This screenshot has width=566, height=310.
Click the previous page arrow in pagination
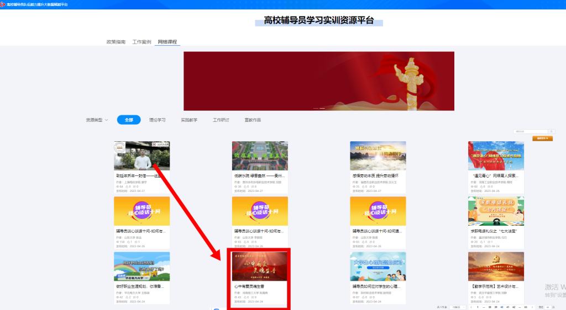[x=470, y=307]
